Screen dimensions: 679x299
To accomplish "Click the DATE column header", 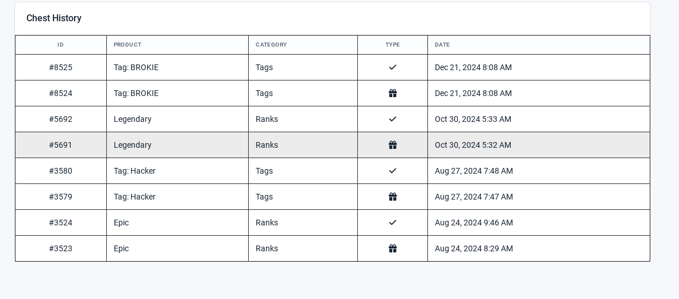I will coord(442,45).
